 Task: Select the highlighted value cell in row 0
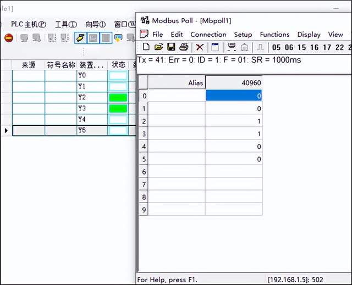coord(234,96)
